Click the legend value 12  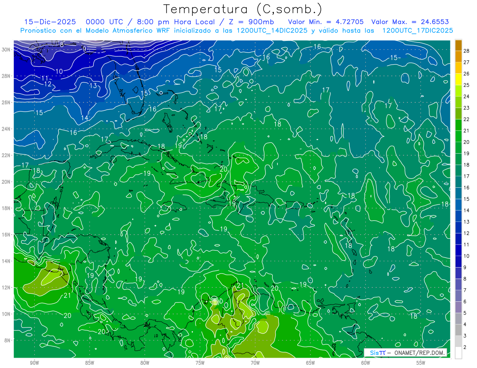pyautogui.click(x=467, y=233)
